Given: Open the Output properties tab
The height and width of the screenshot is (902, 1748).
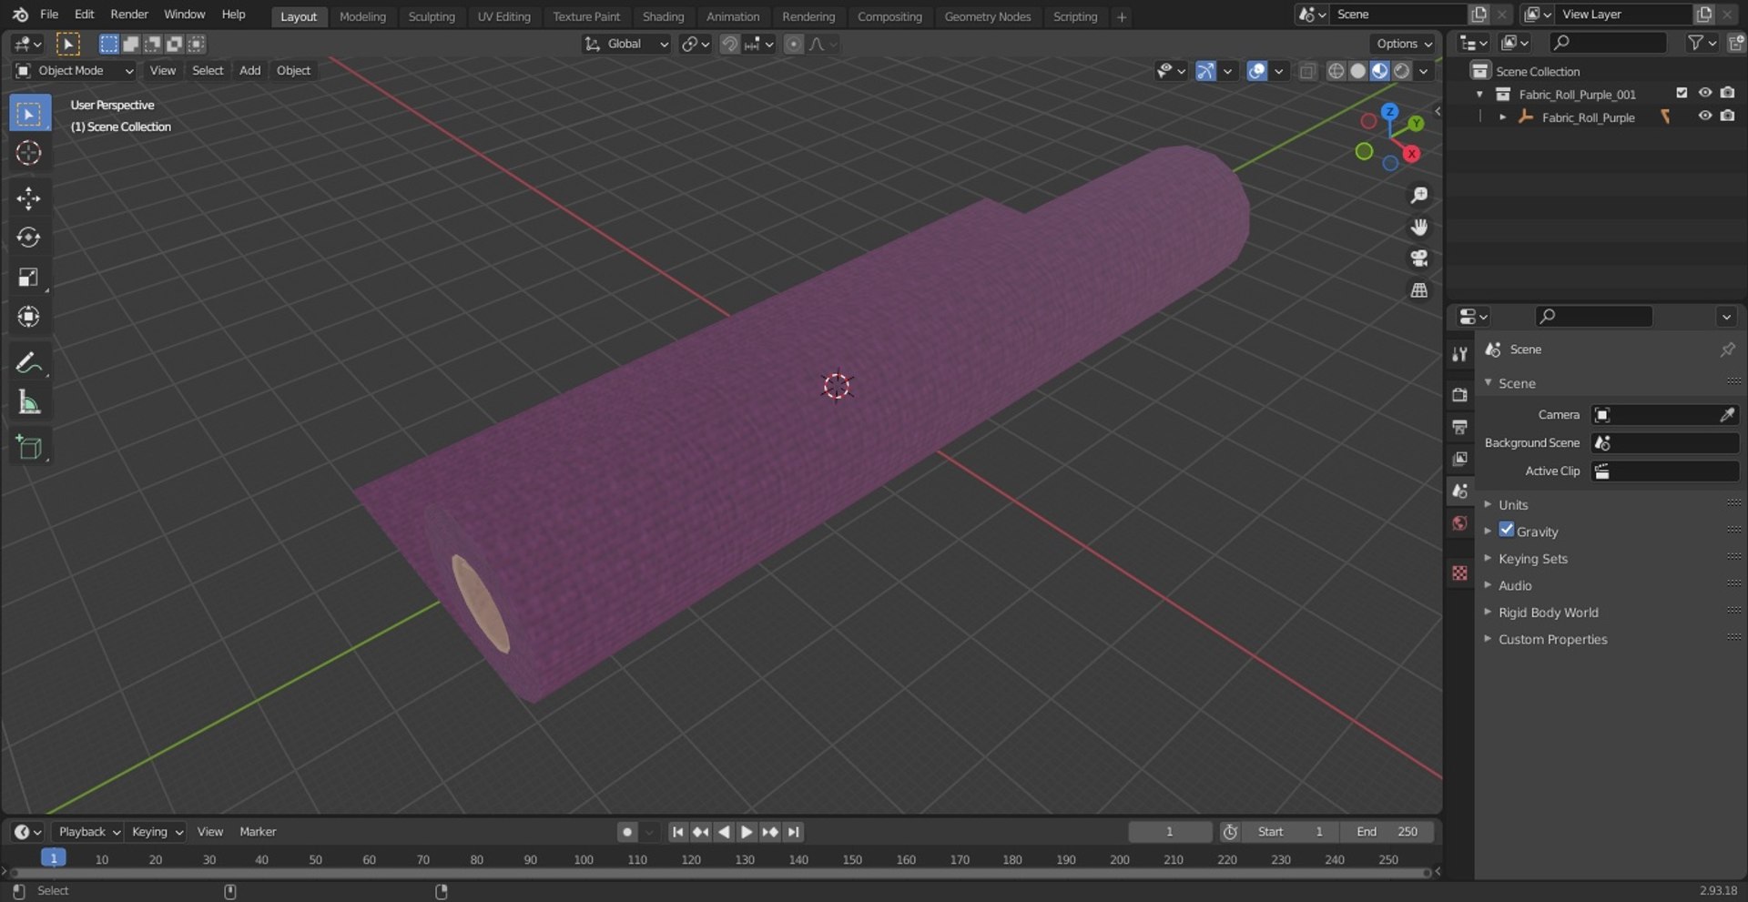Looking at the screenshot, I should (1460, 427).
